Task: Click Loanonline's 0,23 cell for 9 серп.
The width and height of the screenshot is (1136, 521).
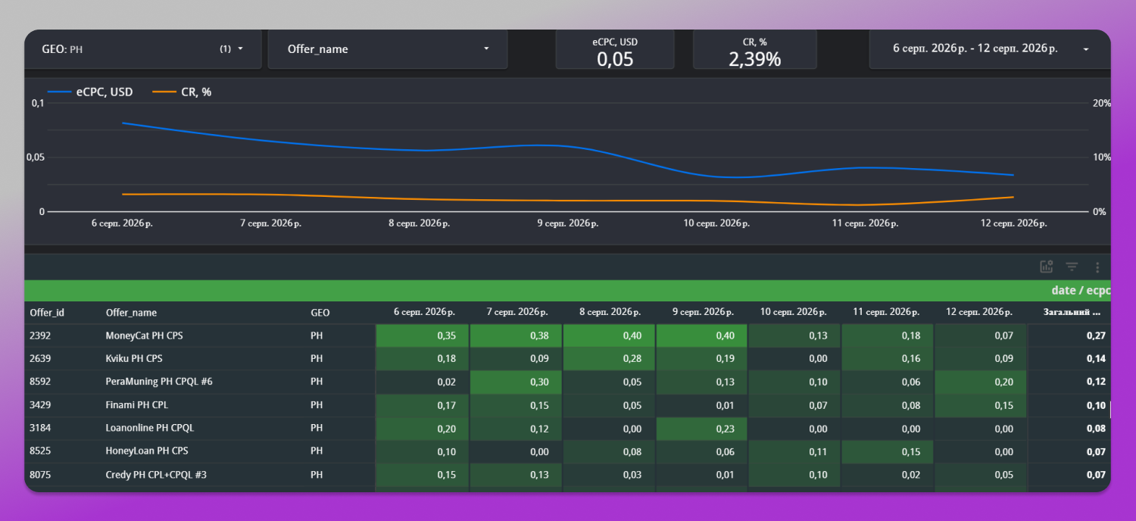Action: pos(702,428)
